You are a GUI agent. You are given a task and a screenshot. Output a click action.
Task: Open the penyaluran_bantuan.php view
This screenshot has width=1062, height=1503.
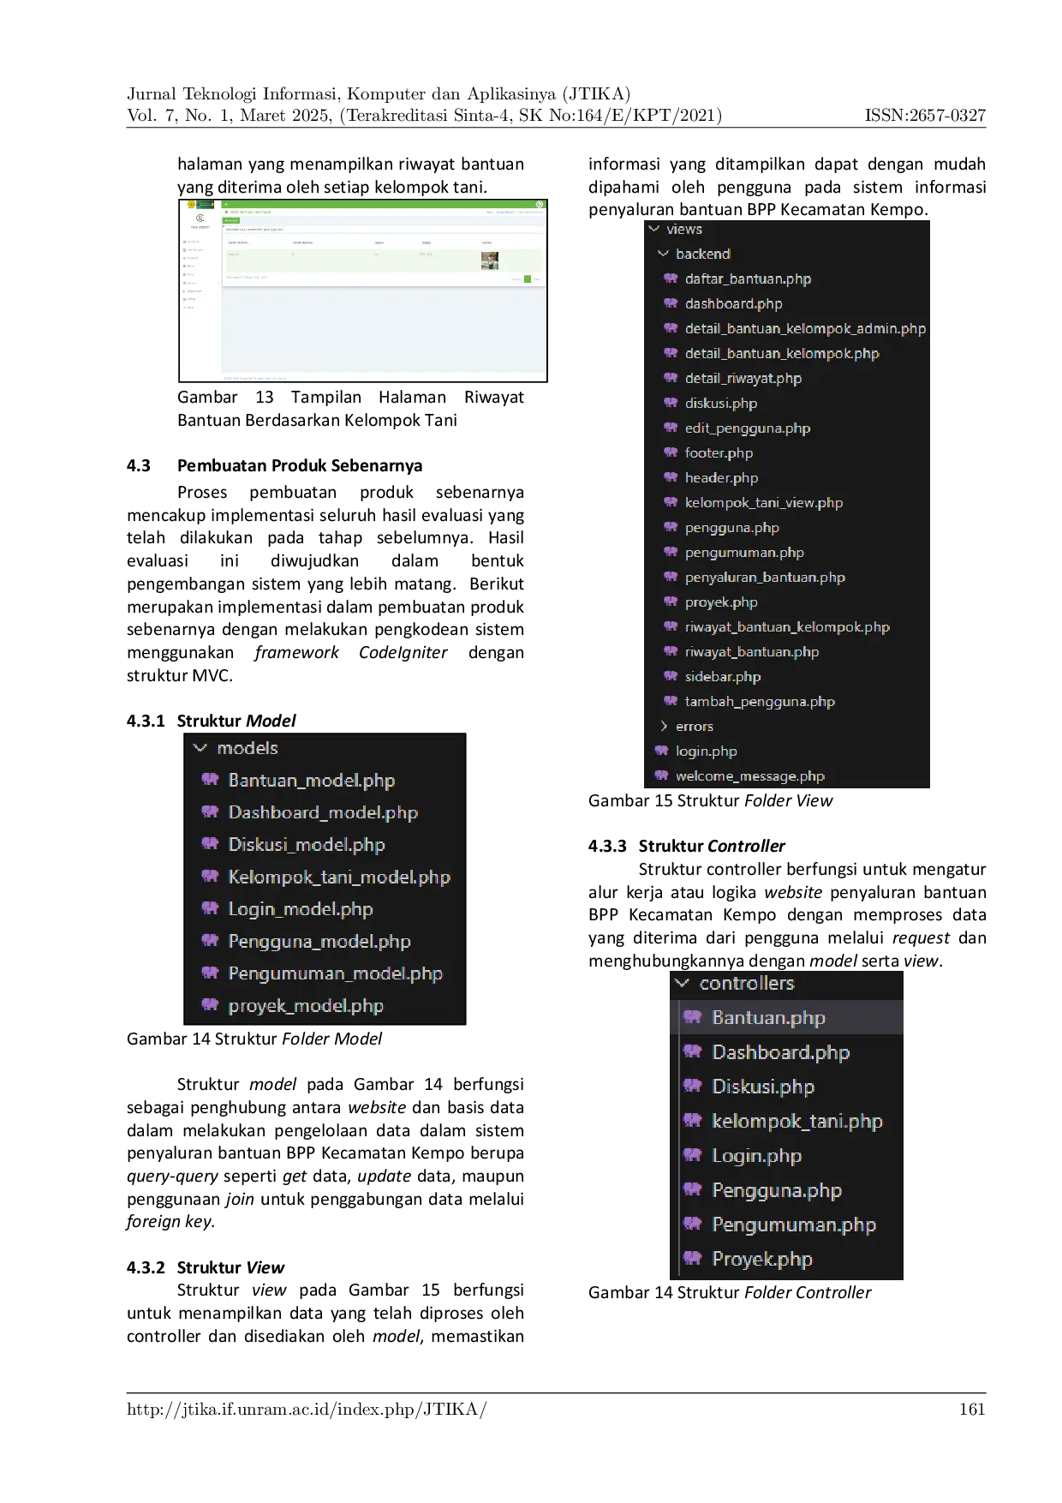point(764,577)
